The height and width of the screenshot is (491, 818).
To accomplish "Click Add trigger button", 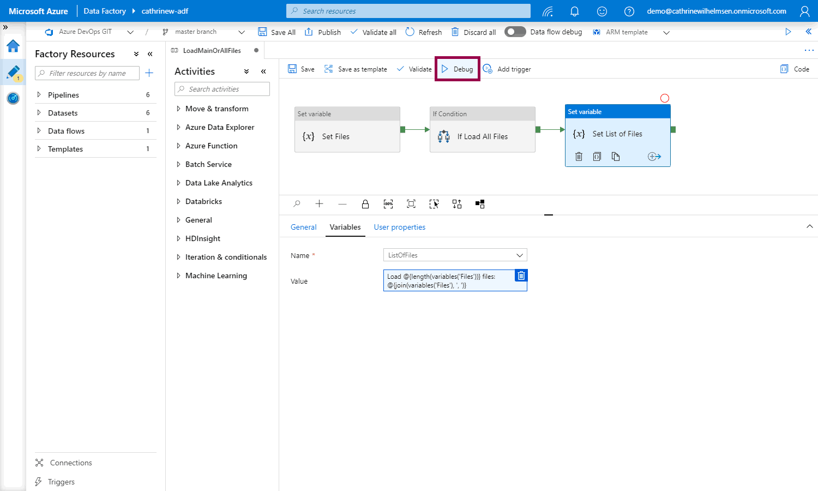I will (x=507, y=69).
